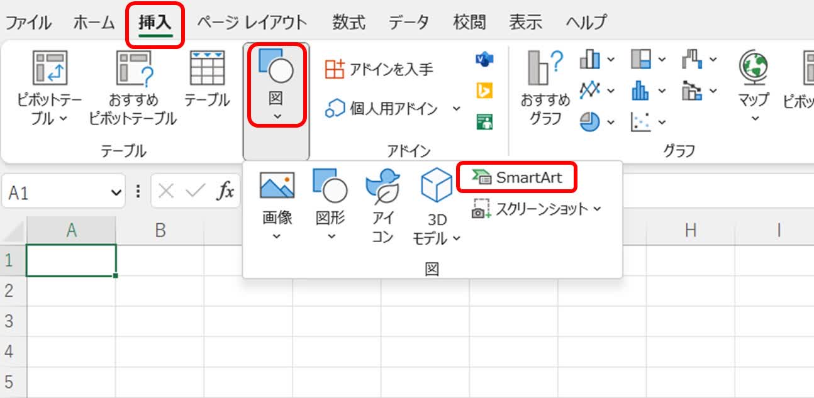
Task: Go to the 校閲 tab
Action: tap(469, 23)
